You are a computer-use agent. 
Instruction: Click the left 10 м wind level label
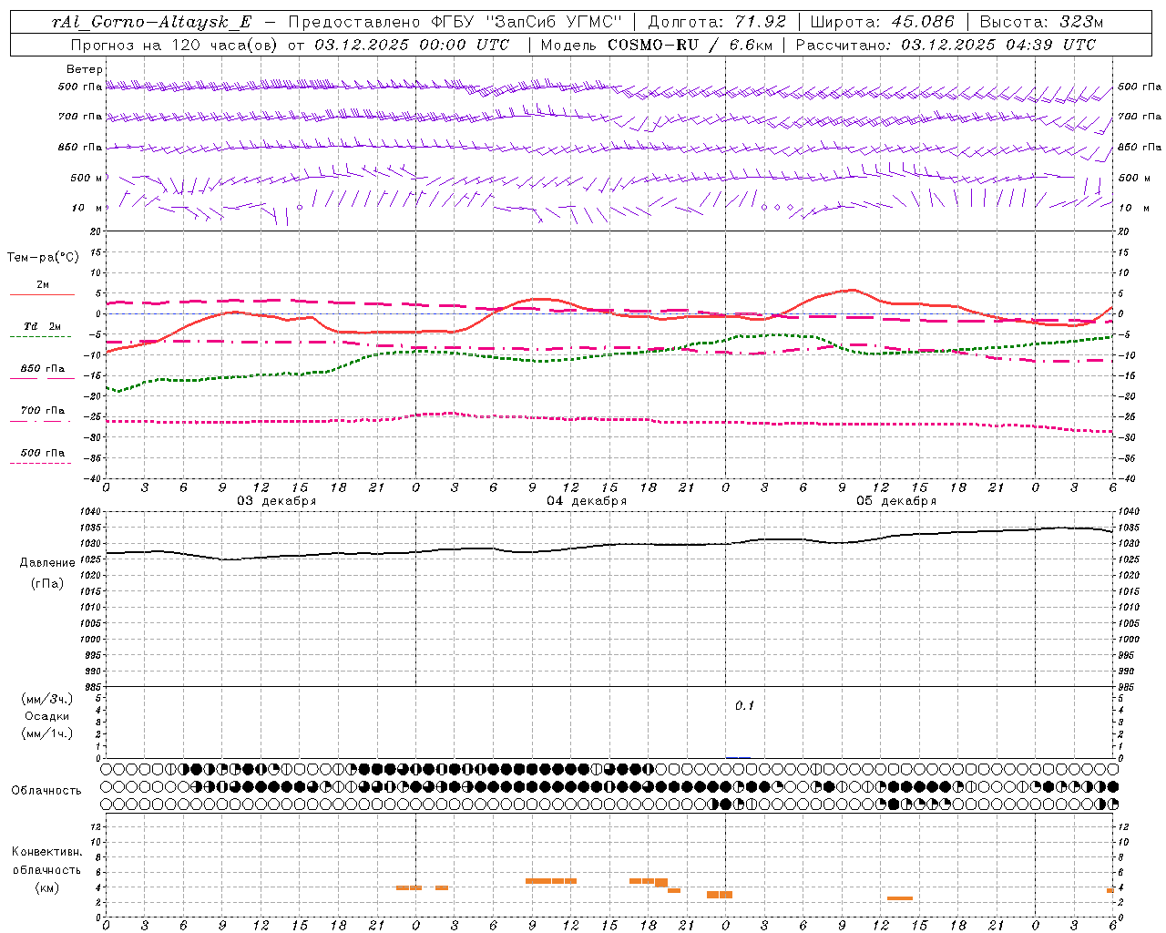87,208
